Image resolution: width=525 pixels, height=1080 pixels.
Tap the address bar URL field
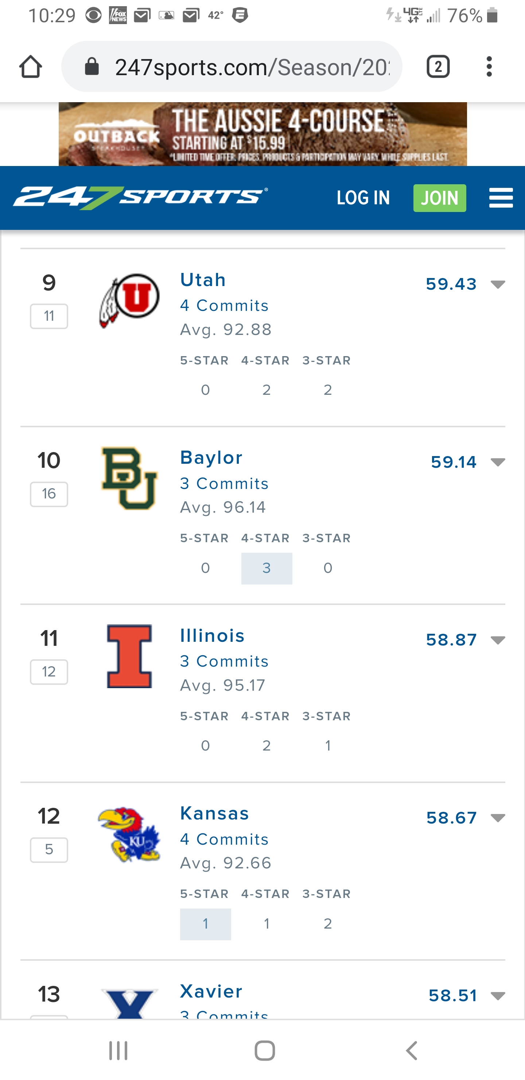click(x=252, y=67)
